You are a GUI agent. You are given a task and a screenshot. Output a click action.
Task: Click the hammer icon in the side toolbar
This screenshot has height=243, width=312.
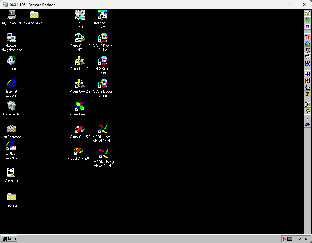pos(307,37)
